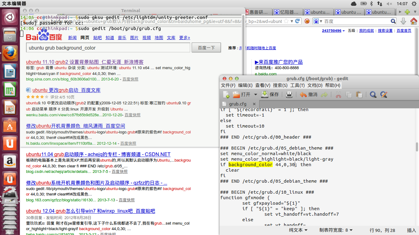Screen dimensions: 419x235
Task: Open the Ubuntu Dash home launcher
Action: click(x=10, y=17)
